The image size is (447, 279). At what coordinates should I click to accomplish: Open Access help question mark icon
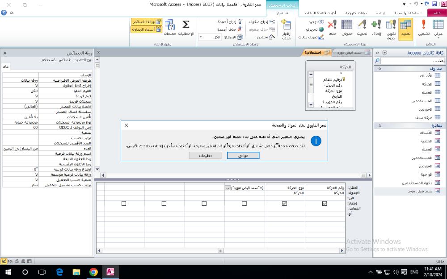click(x=4, y=13)
